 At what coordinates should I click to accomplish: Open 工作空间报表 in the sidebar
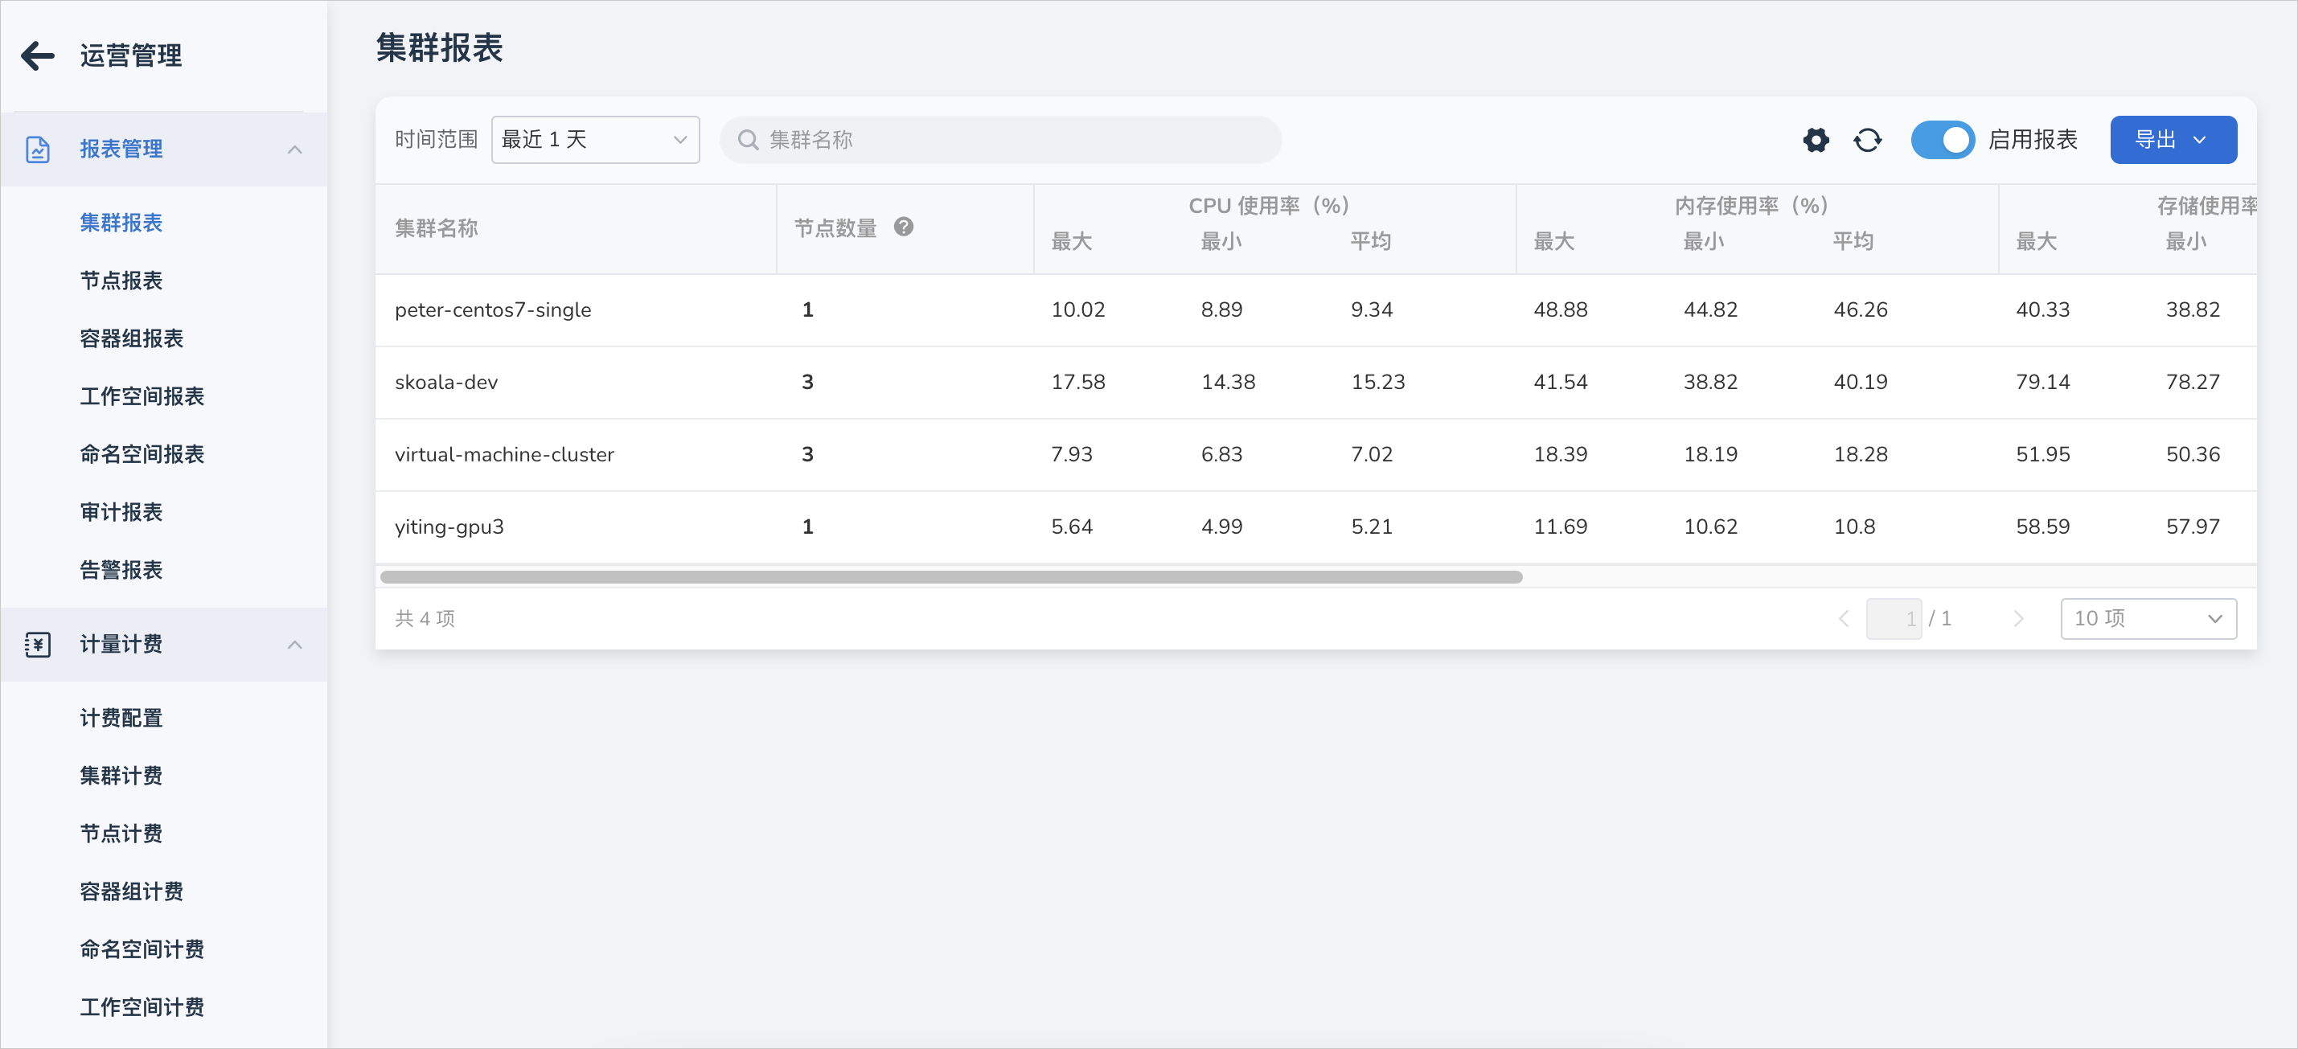pyautogui.click(x=142, y=396)
